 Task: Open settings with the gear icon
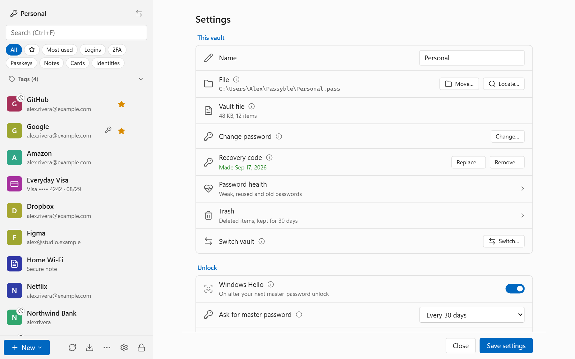(x=124, y=348)
